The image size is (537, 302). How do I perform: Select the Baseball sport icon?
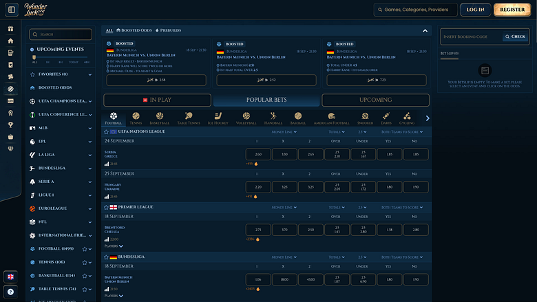pos(298,118)
